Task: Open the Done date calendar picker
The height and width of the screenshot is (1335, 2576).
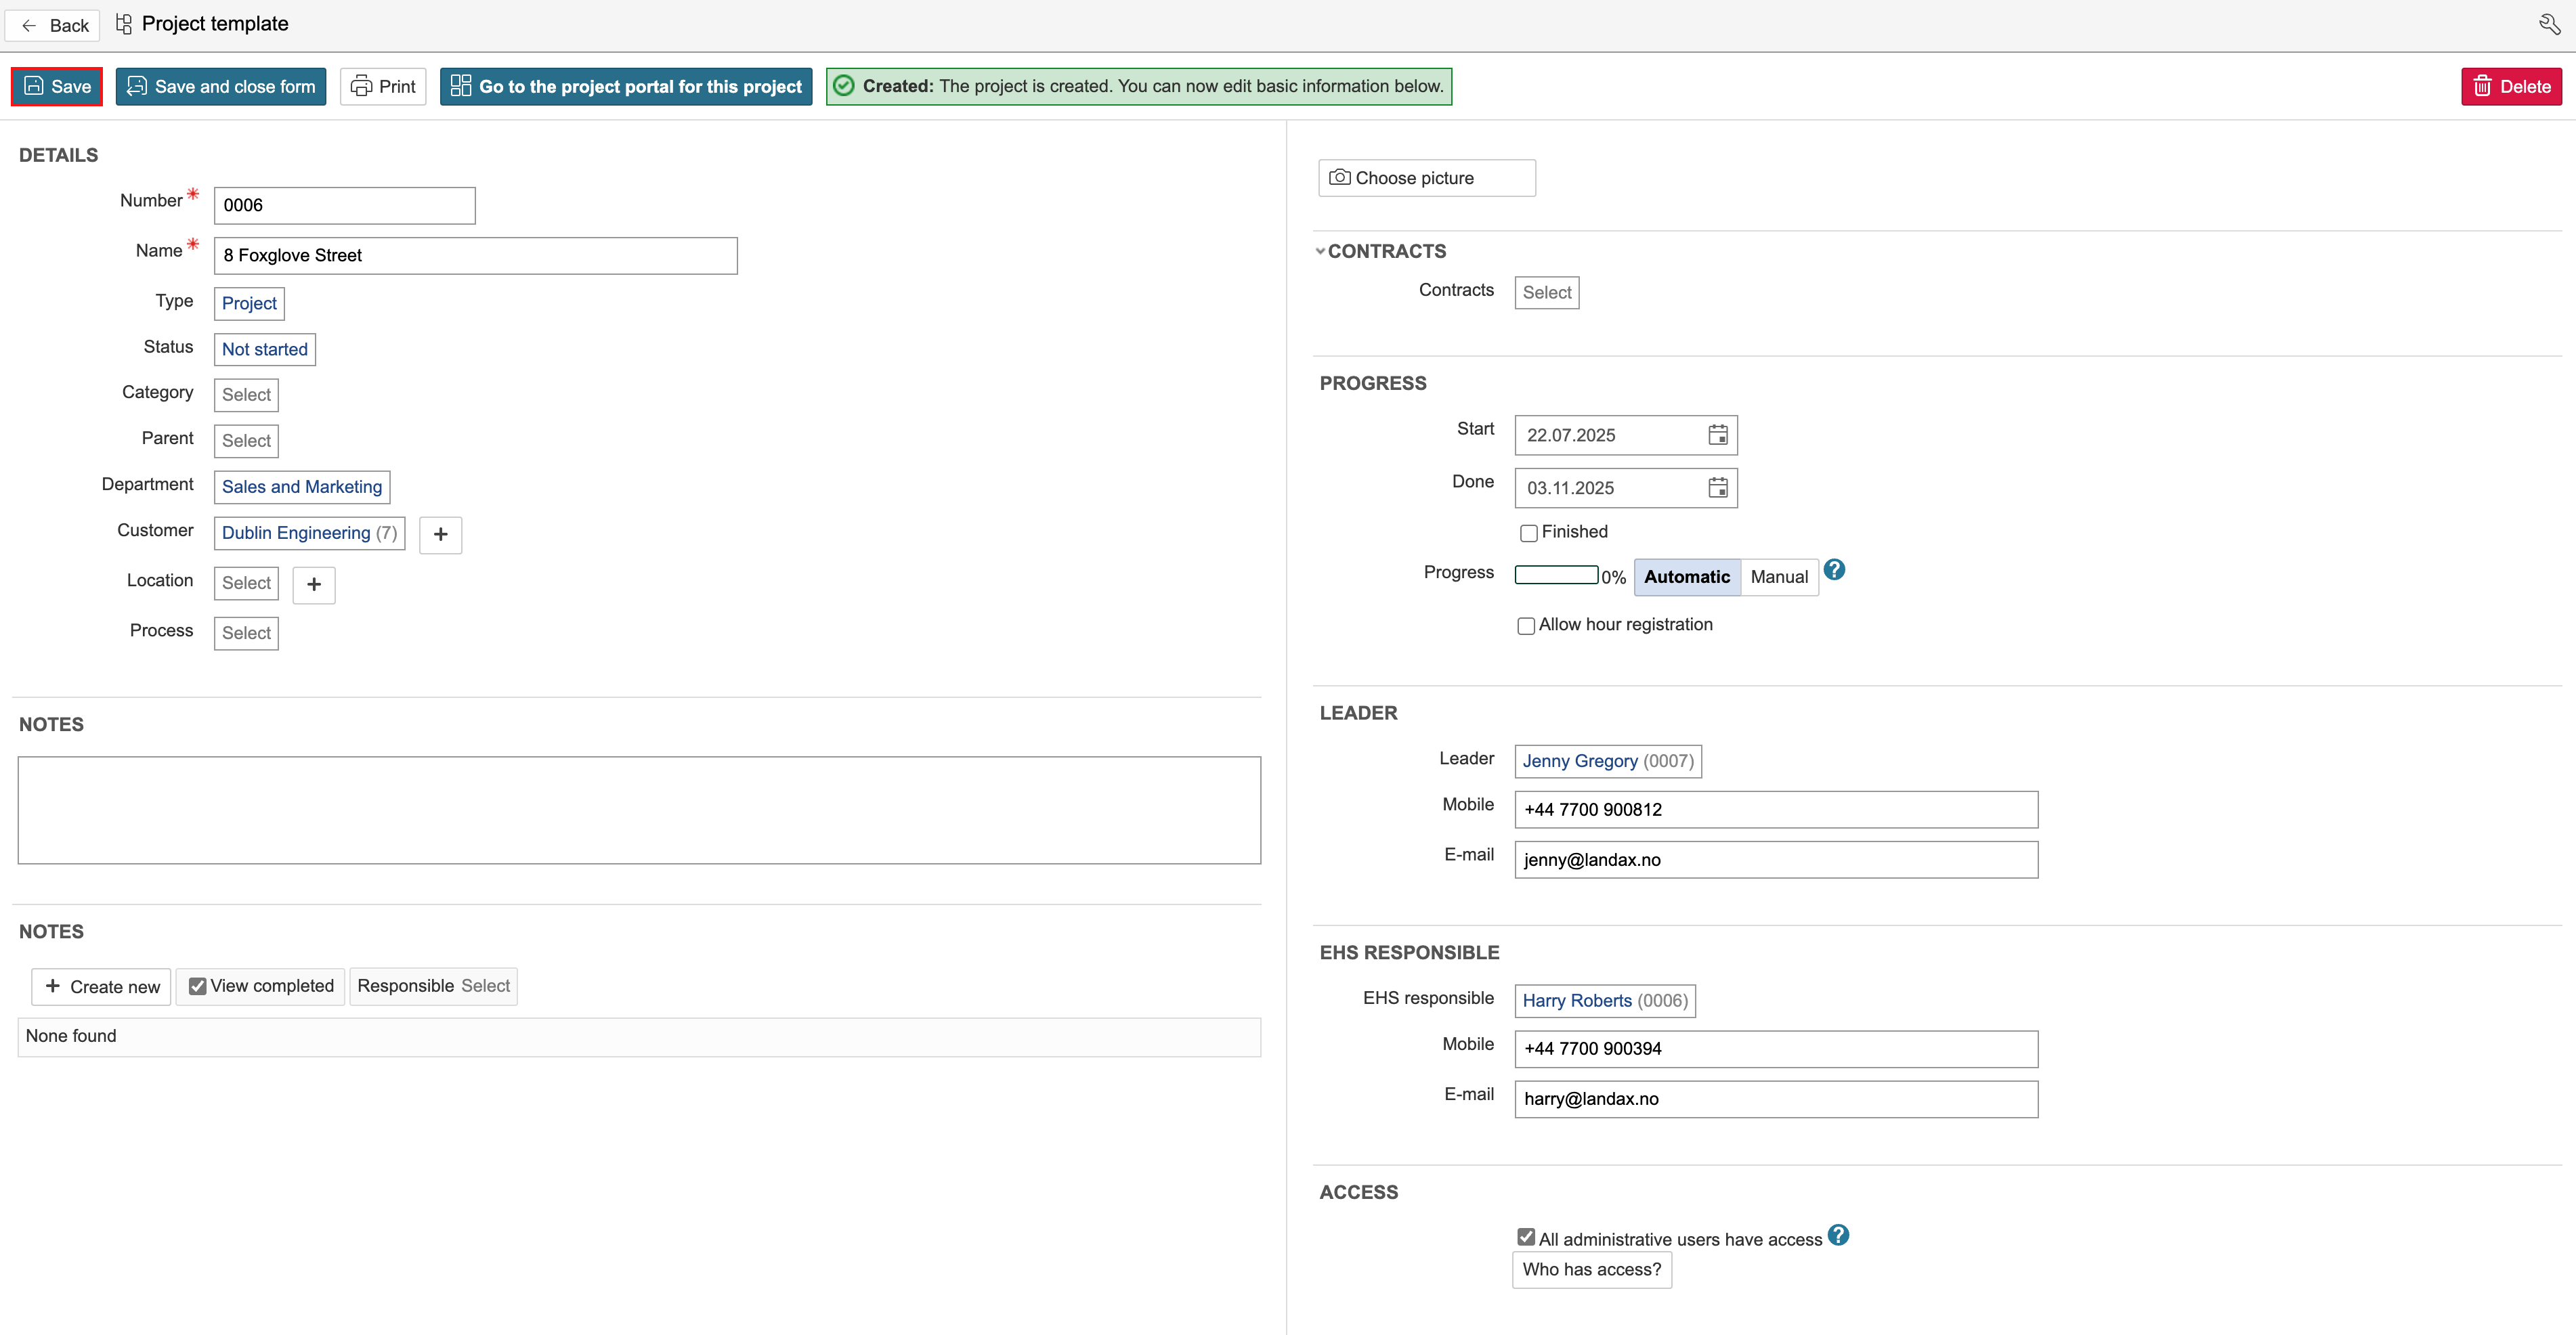Action: click(x=1717, y=488)
